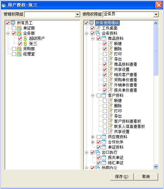Image resolution: width=164 pixels, height=189 pixels.
Task: Click the 所有员工 computer icon
Action: (x=13, y=23)
